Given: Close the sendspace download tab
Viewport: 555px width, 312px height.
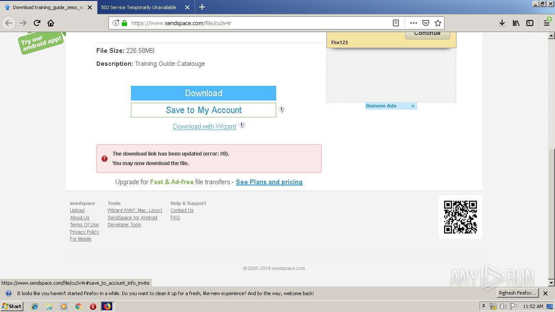Looking at the screenshot, I should pos(90,7).
